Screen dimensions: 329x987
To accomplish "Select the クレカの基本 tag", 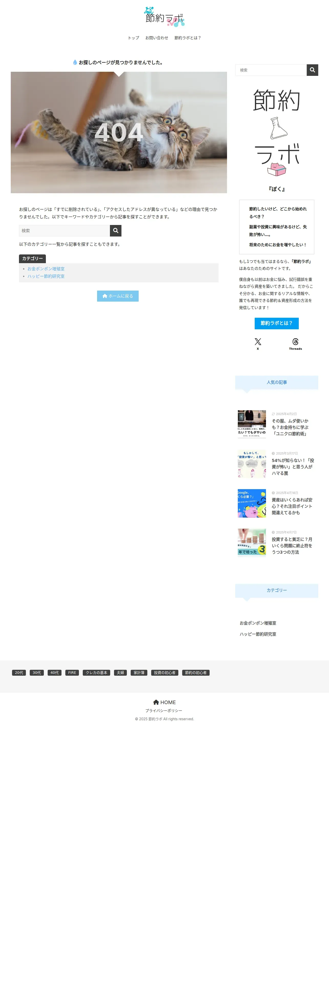I will pos(97,673).
